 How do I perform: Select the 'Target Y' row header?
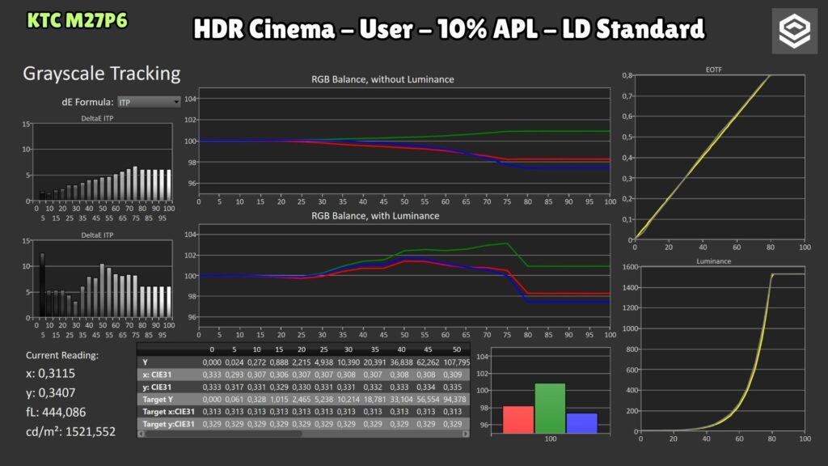click(158, 400)
